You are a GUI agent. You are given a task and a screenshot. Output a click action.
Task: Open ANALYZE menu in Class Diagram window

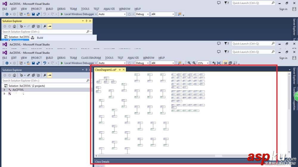coord(133,58)
